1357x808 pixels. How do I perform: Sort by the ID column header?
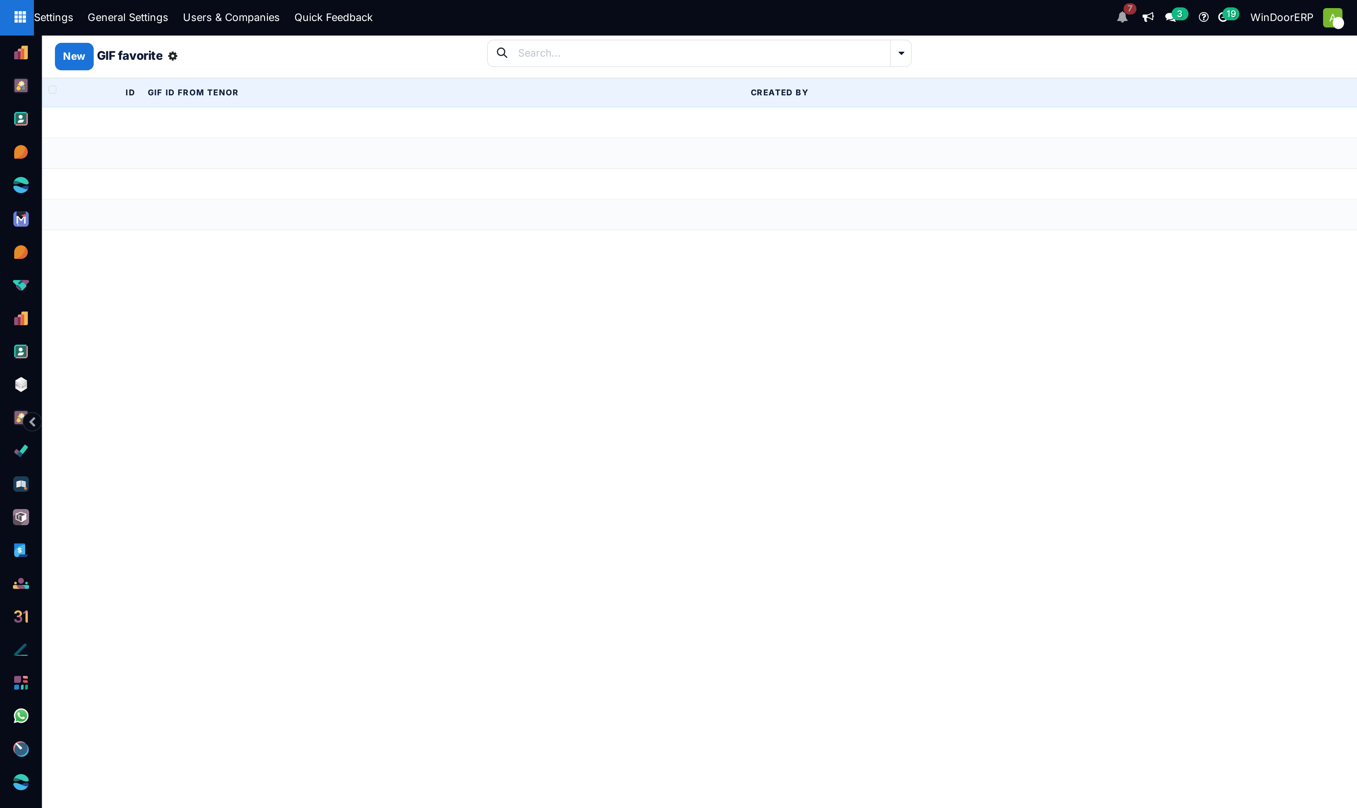(130, 93)
